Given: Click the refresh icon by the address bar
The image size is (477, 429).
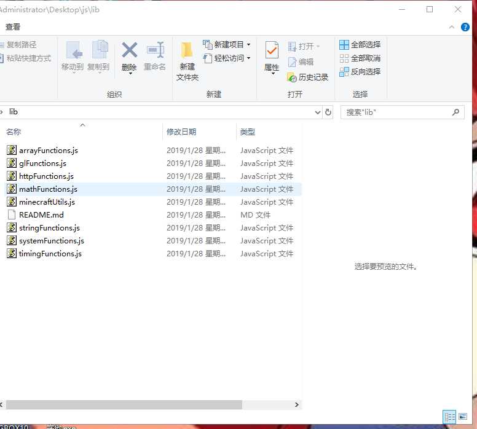Looking at the screenshot, I should click(328, 112).
